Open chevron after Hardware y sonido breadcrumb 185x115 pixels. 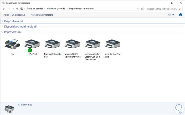tap(67, 9)
